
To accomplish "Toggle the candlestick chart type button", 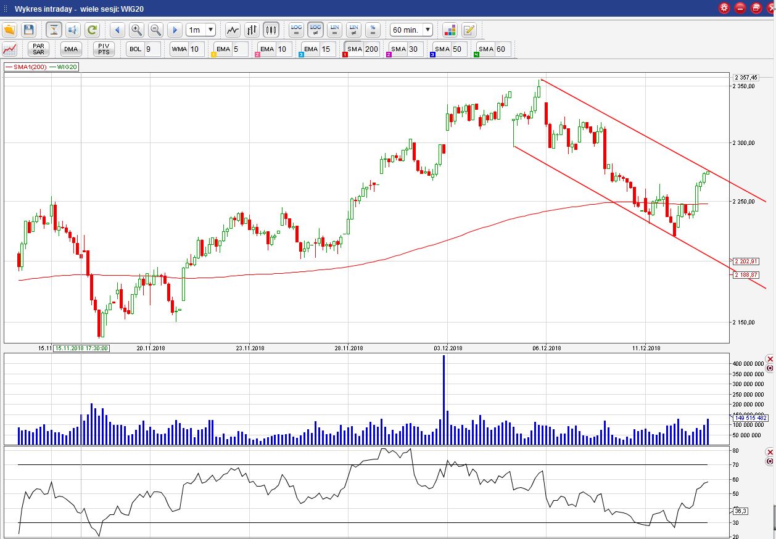I will point(271,30).
